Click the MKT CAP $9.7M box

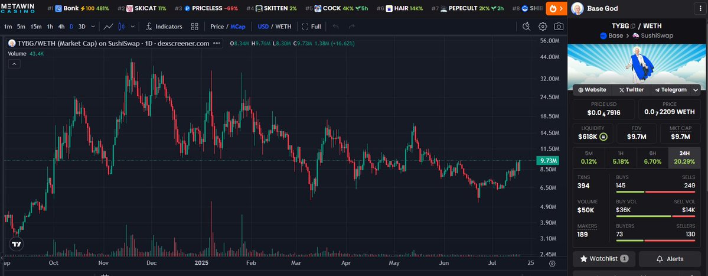(x=680, y=133)
